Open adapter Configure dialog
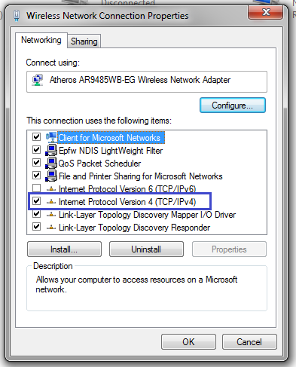 point(233,106)
